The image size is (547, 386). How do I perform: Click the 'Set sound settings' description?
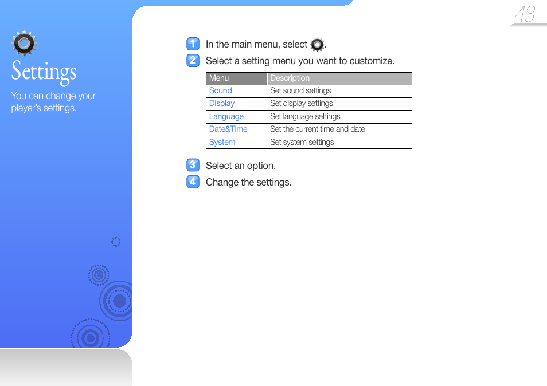coord(300,90)
